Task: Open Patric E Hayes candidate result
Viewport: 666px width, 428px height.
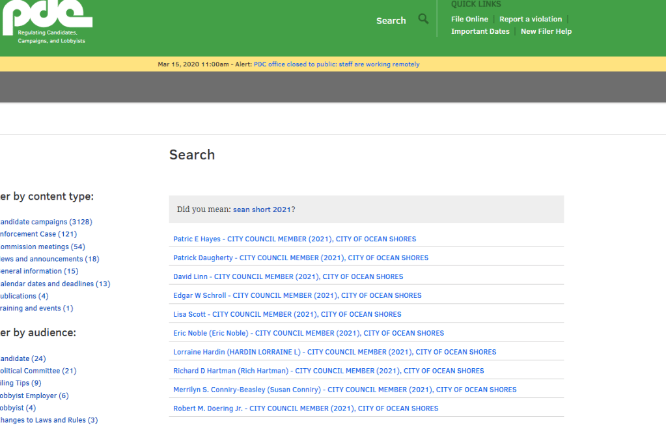Action: pos(294,239)
